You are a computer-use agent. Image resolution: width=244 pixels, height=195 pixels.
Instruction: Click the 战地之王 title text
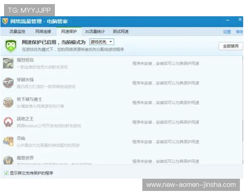pos(25,119)
